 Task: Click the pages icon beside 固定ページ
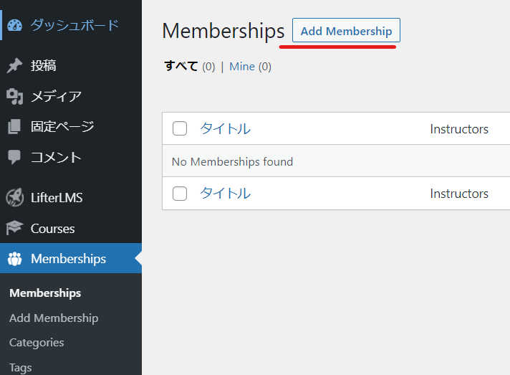coord(14,127)
